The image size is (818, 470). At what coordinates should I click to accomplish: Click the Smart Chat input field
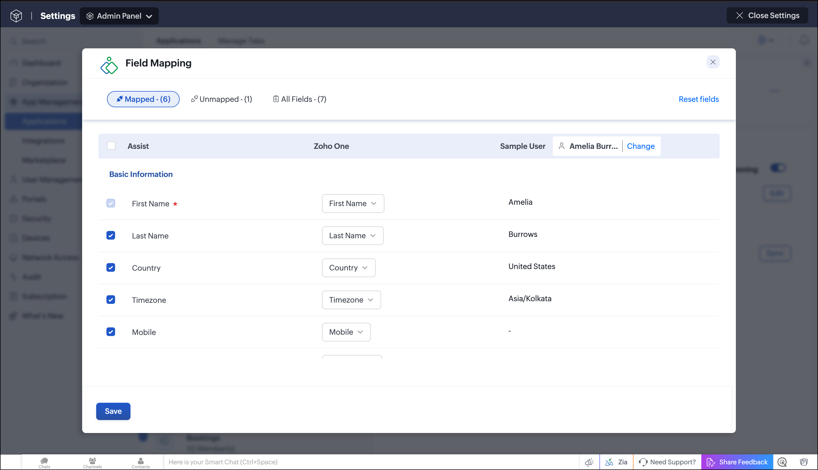[x=371, y=462]
